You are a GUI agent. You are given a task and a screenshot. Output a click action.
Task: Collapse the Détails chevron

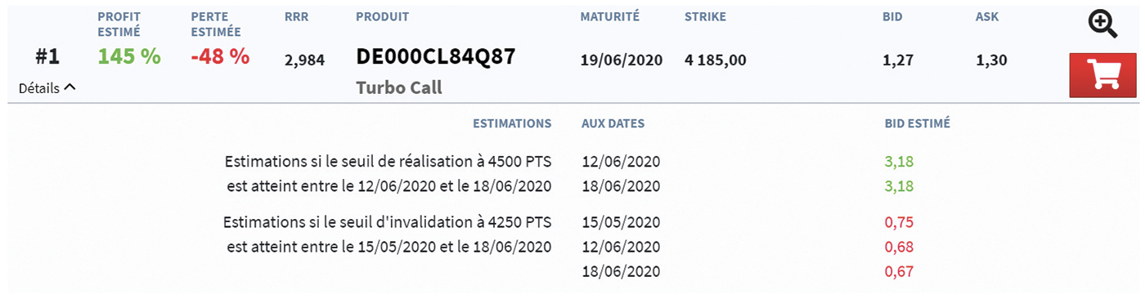tap(70, 87)
